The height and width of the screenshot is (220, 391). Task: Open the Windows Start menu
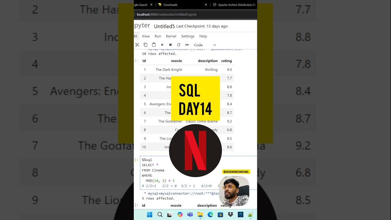click(150, 215)
